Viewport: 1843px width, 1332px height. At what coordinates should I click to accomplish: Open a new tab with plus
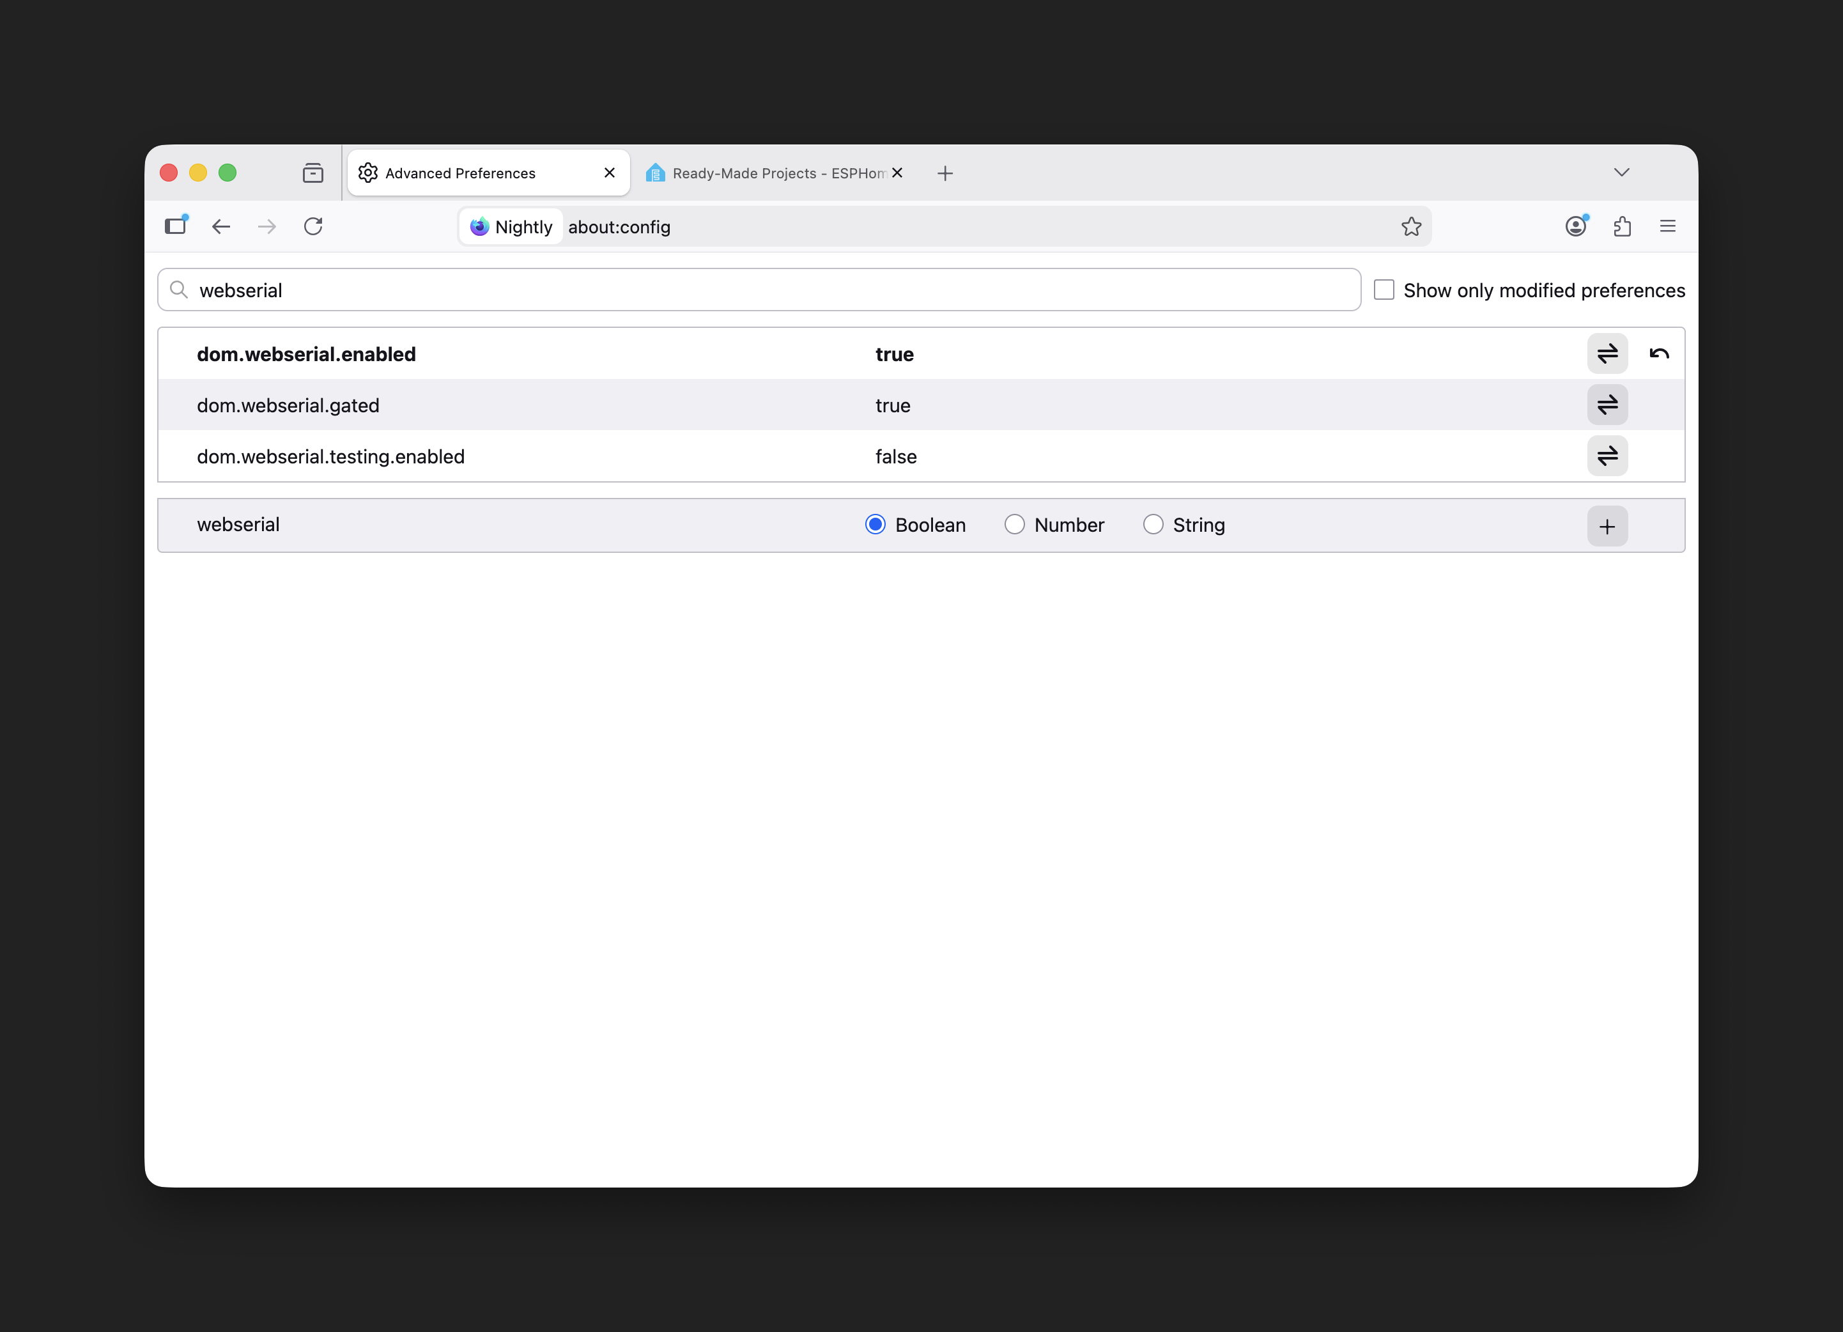click(x=945, y=173)
